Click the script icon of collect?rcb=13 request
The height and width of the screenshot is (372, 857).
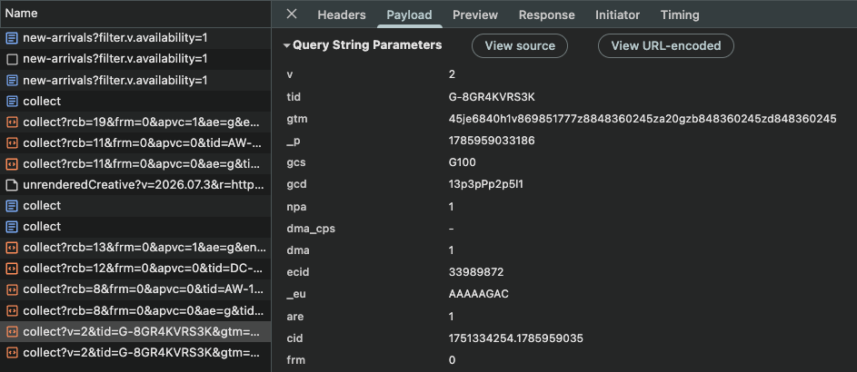(x=12, y=249)
